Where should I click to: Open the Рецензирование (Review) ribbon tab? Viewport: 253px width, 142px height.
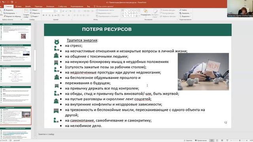click(77, 6)
